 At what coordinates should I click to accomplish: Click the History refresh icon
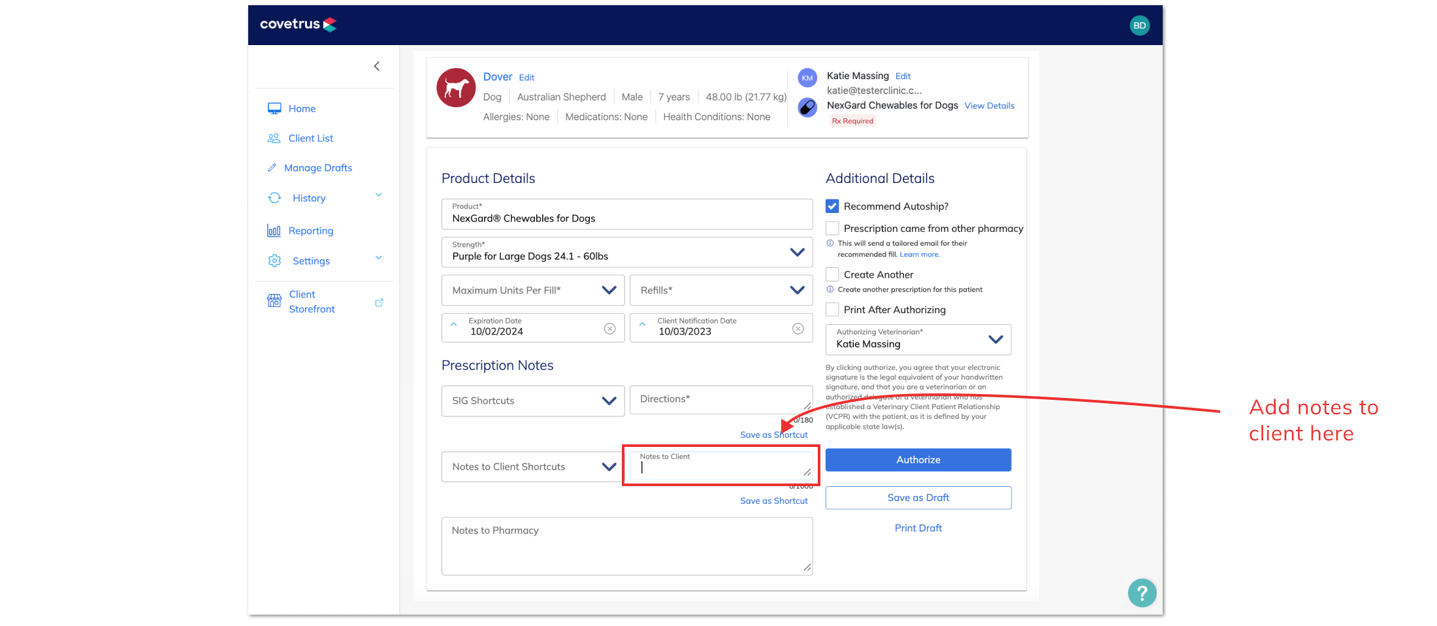point(274,197)
